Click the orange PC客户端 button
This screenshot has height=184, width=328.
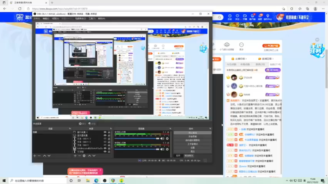(x=271, y=46)
